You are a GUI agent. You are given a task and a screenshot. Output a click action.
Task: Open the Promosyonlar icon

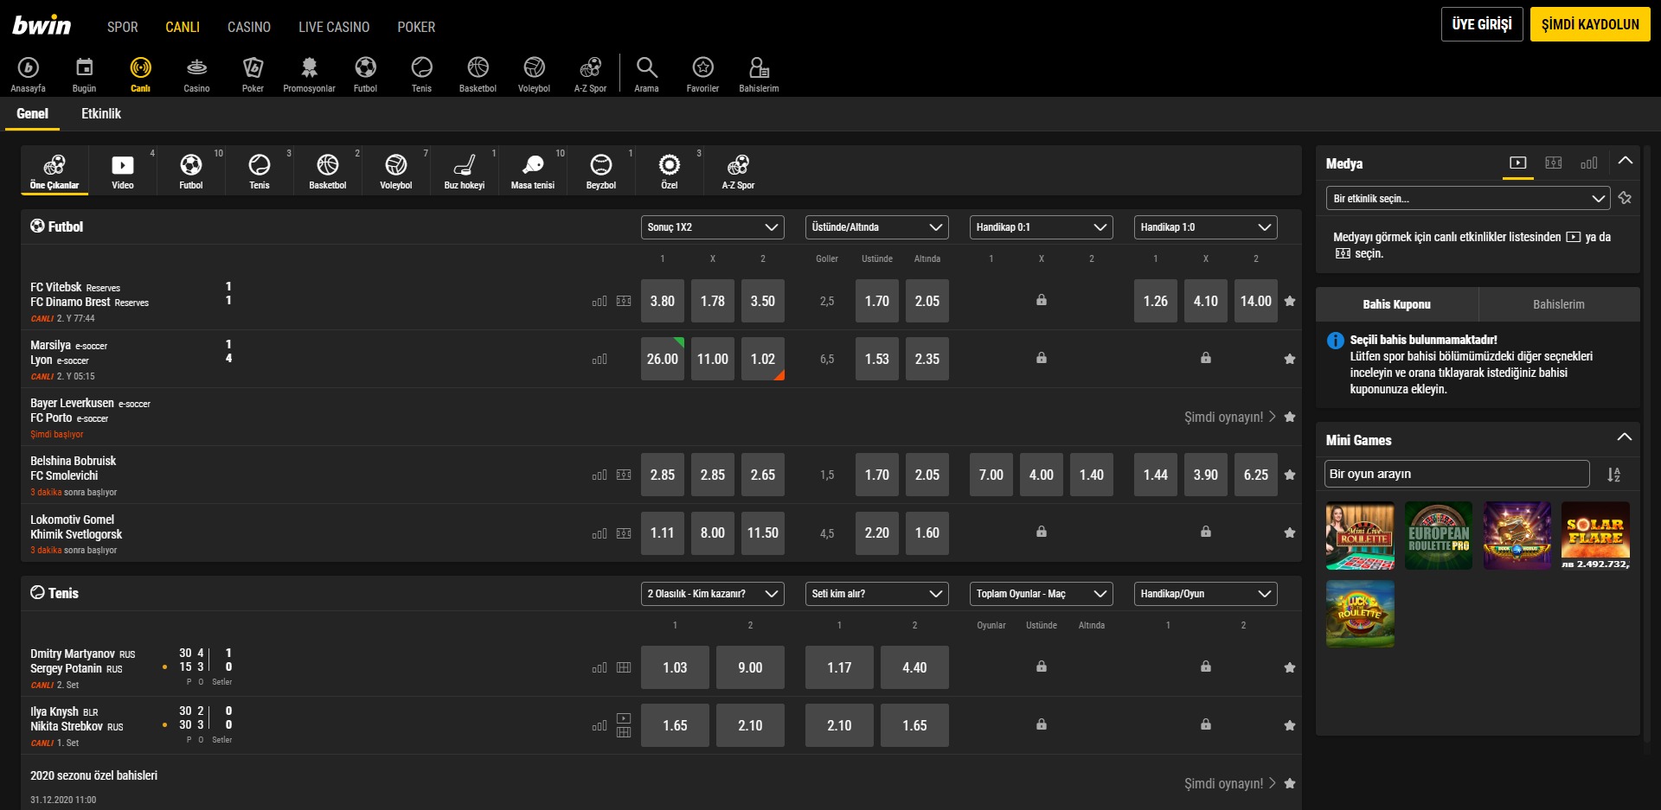309,74
